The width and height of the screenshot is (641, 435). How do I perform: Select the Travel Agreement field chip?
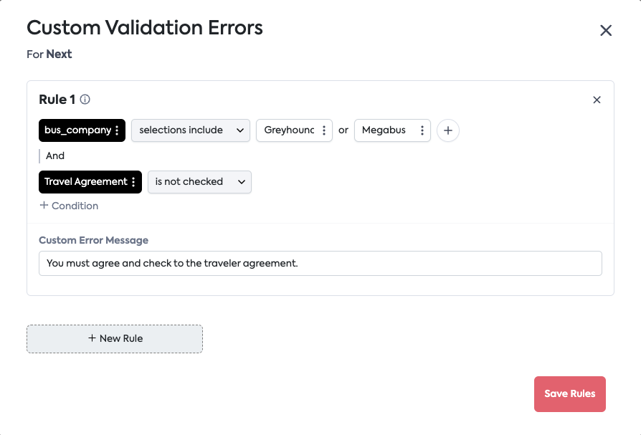click(85, 182)
